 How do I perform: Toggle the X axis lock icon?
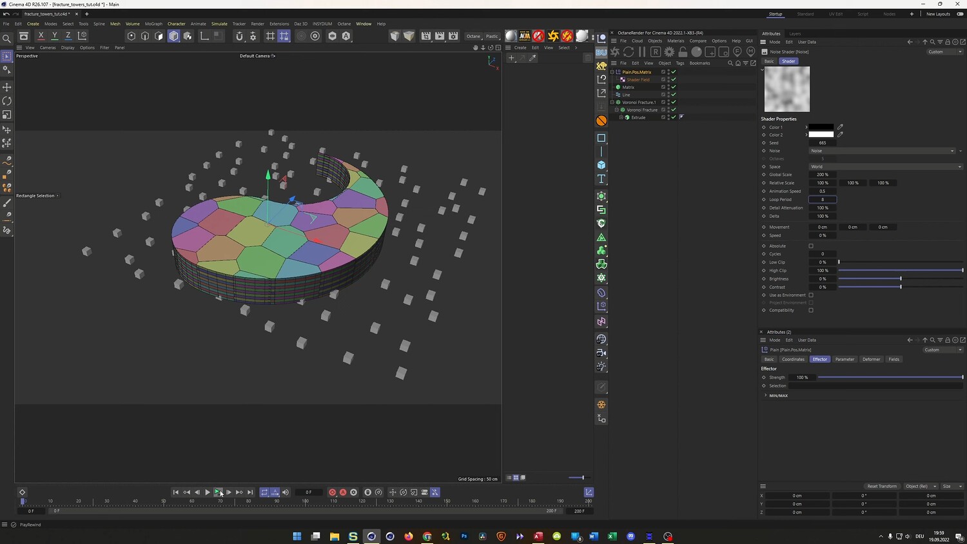41,36
